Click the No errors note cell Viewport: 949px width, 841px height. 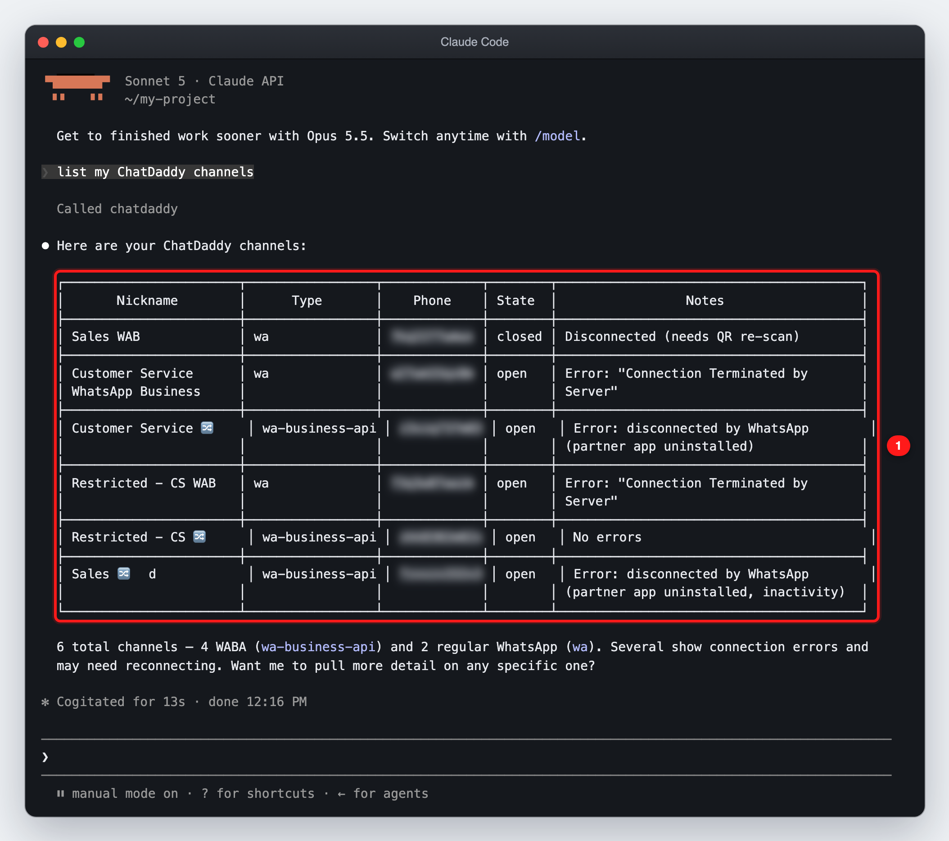607,537
